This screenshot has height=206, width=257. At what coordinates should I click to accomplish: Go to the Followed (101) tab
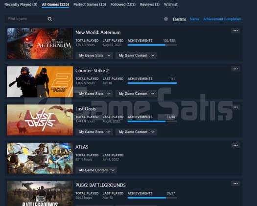point(123,4)
